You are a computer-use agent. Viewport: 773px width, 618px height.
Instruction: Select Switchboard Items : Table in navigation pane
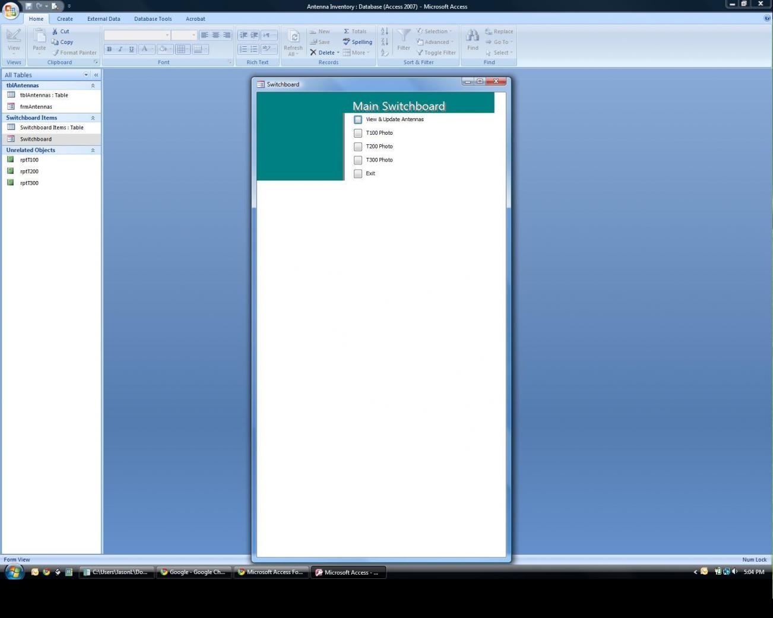click(51, 128)
